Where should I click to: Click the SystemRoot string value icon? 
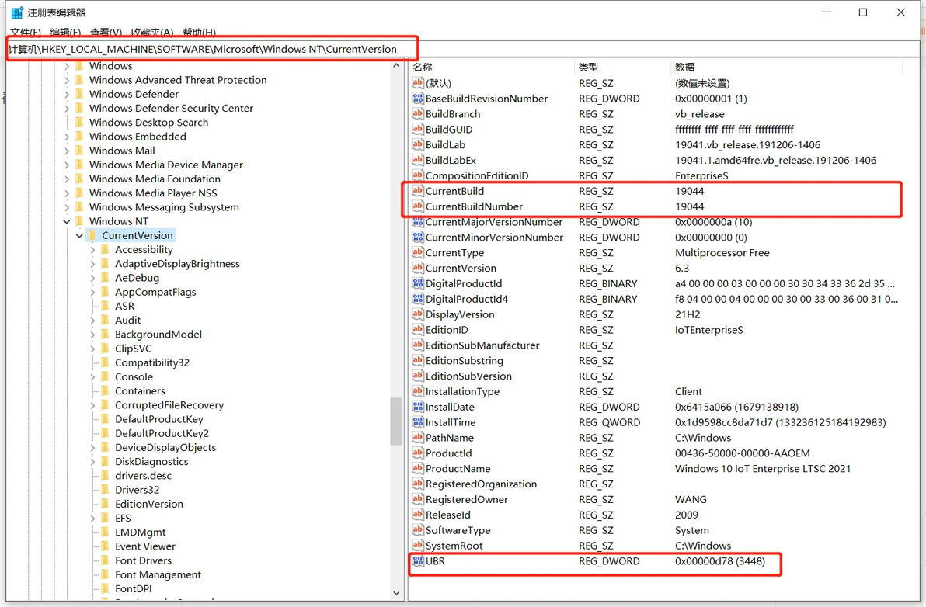click(x=418, y=546)
